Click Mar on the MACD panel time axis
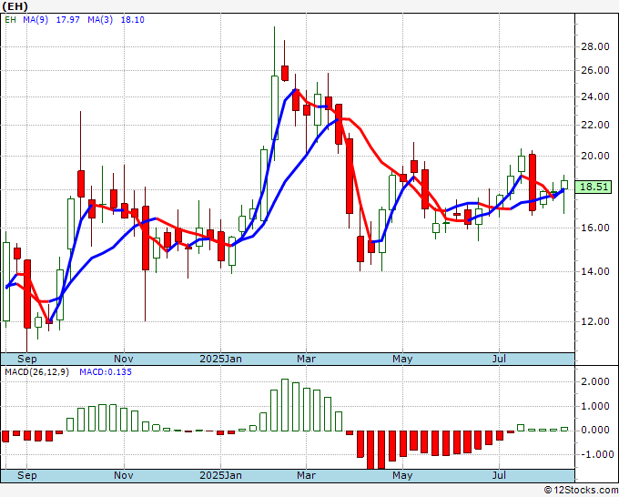Screen dimensions: 619x497 [307, 475]
